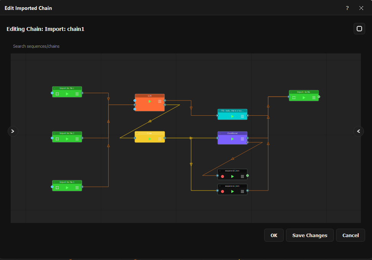
Task: Run the LLM node with its play icon
Action: (149, 102)
